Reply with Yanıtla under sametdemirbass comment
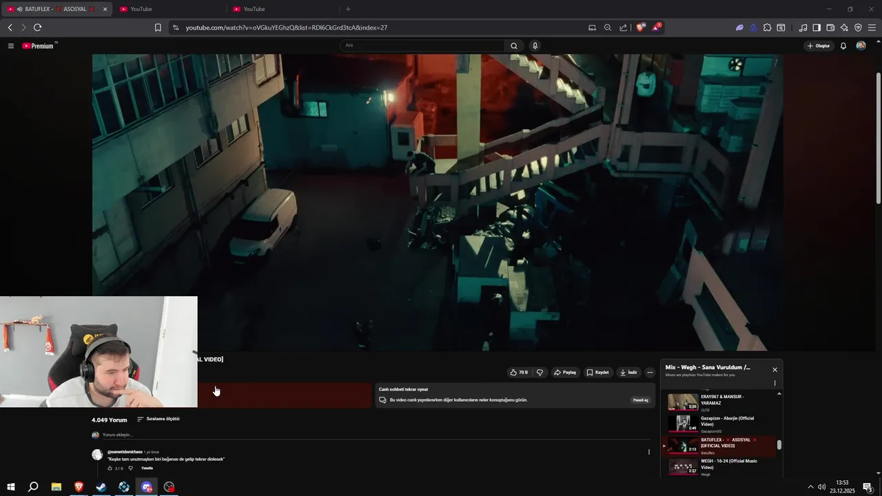The image size is (882, 496). pyautogui.click(x=147, y=468)
